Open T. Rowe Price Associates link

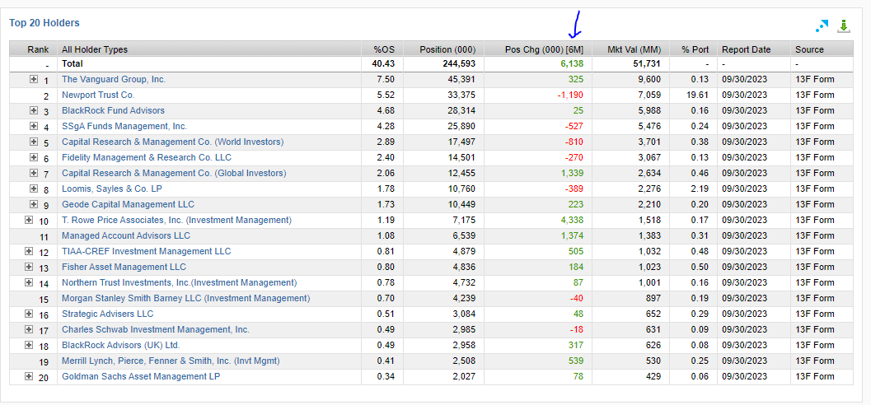176,220
